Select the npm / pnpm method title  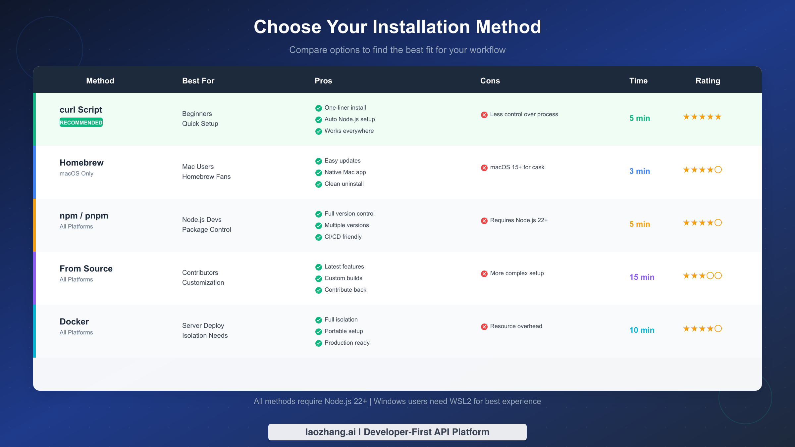pos(84,216)
